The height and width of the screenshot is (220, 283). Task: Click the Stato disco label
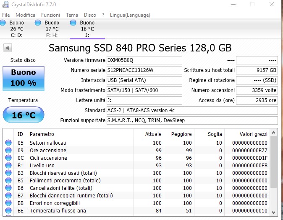23,60
